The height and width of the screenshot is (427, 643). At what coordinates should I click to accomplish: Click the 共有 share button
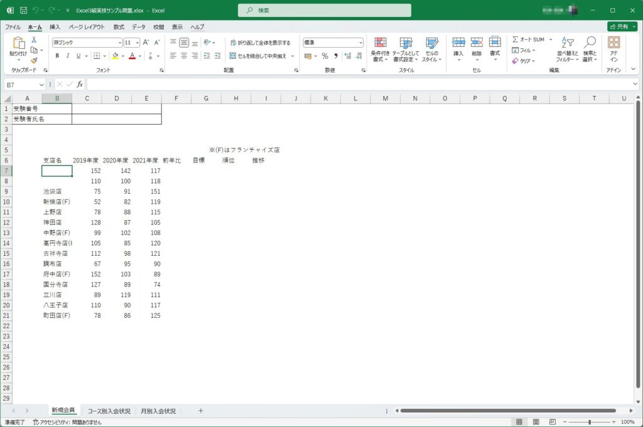point(622,27)
